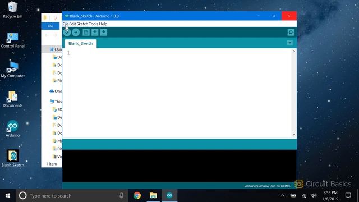Show hidden system tray icons

pos(283,196)
